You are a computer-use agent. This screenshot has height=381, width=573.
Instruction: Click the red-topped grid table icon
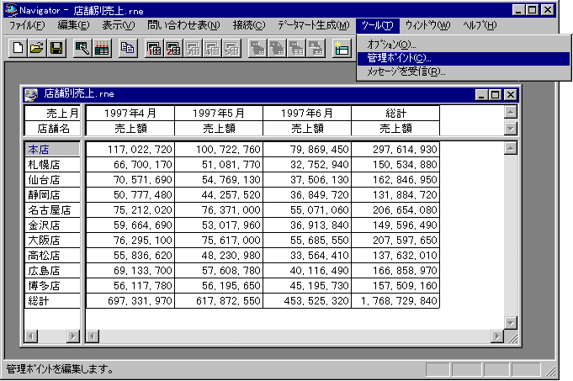102,49
